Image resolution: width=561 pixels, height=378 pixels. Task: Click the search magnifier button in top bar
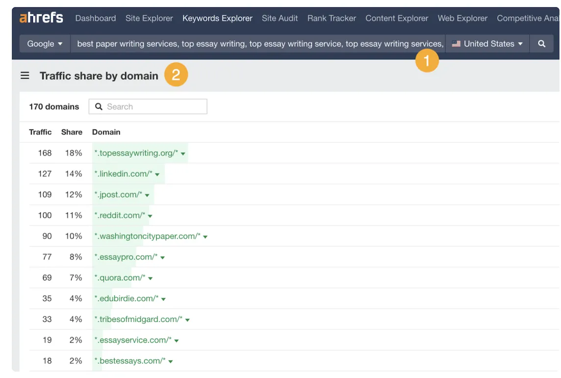[x=541, y=44]
